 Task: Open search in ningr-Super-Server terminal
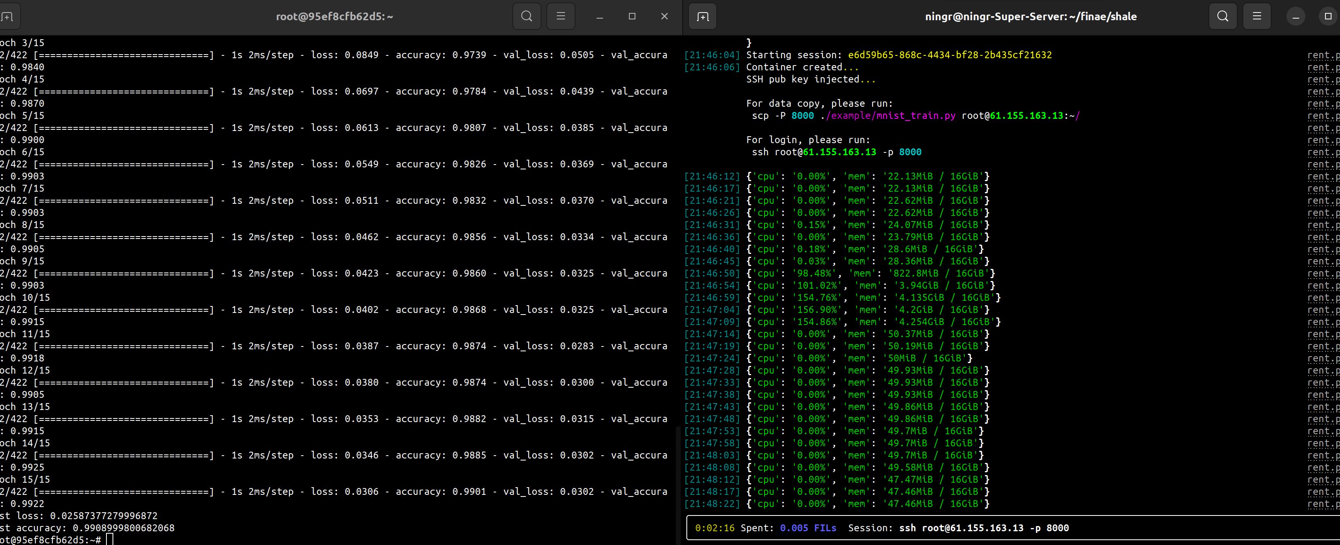click(x=1223, y=17)
